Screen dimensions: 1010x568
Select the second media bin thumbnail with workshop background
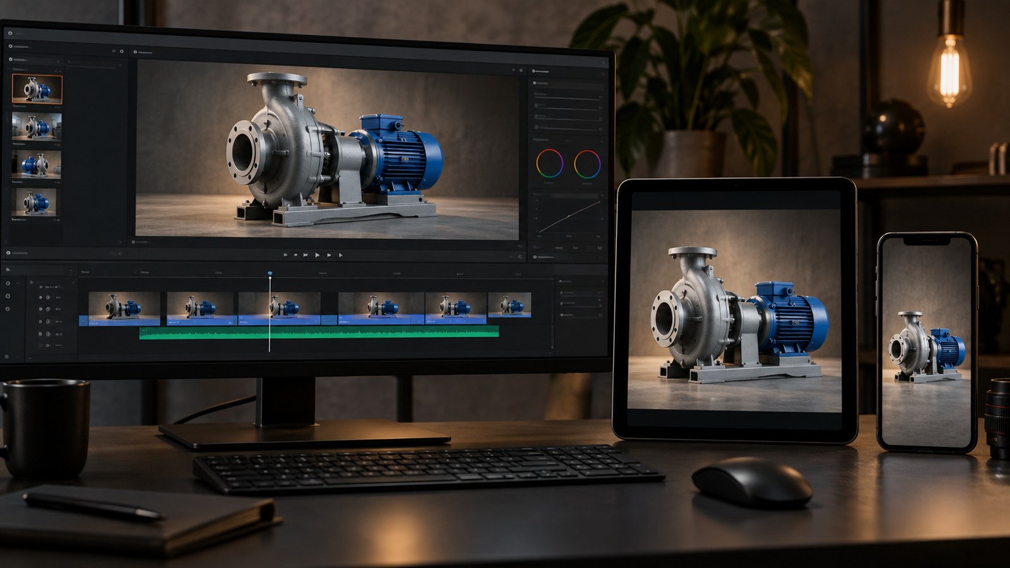(x=37, y=126)
